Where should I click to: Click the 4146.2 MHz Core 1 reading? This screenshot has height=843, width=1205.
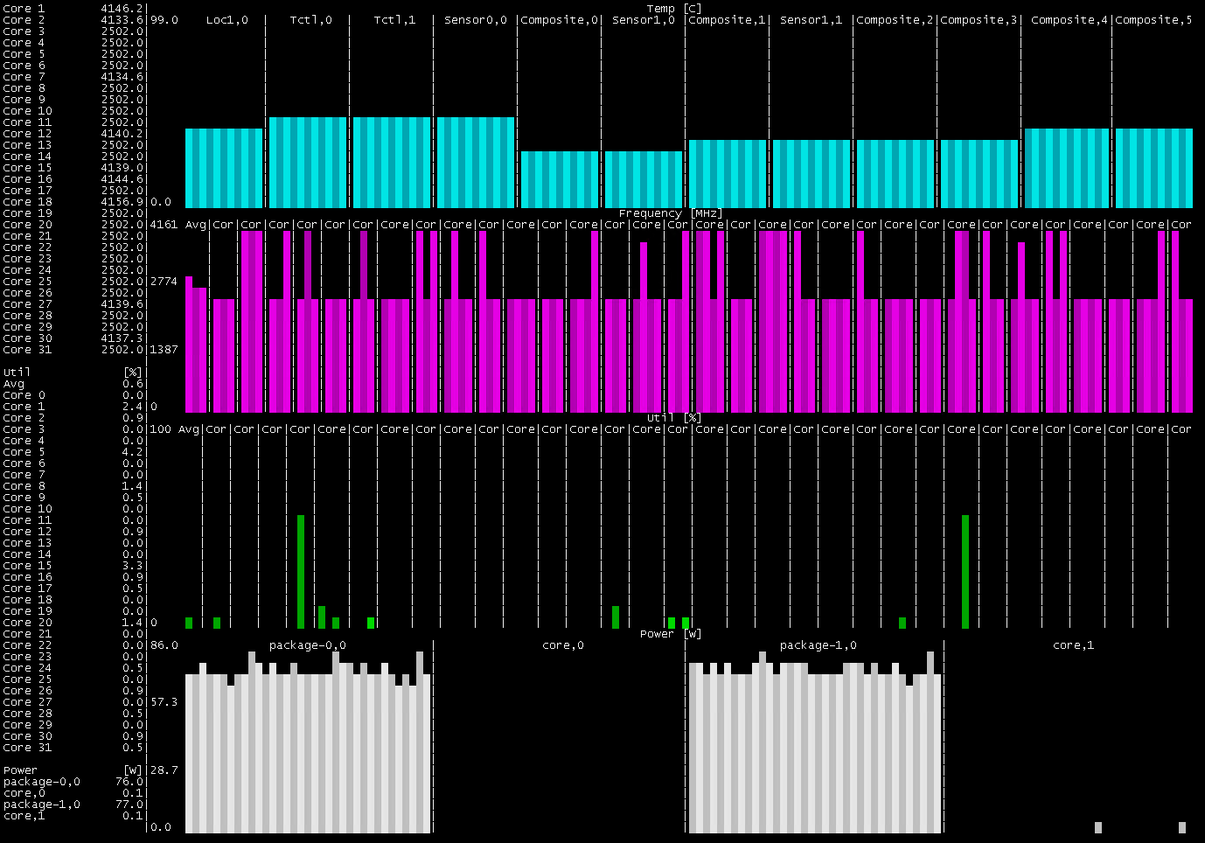[122, 9]
